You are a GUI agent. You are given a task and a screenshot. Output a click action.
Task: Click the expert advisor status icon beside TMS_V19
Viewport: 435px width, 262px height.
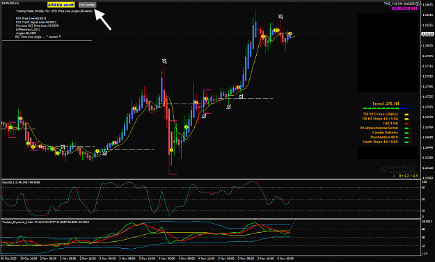(x=418, y=3)
